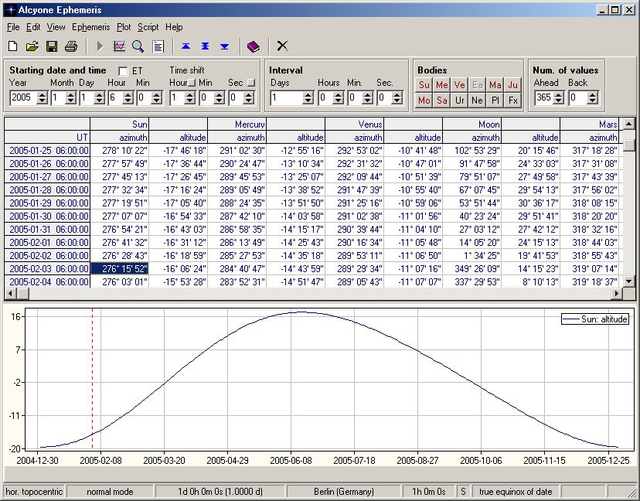
Task: Click the Alcyone Ephemeris title bar star icon
Action: 11,10
